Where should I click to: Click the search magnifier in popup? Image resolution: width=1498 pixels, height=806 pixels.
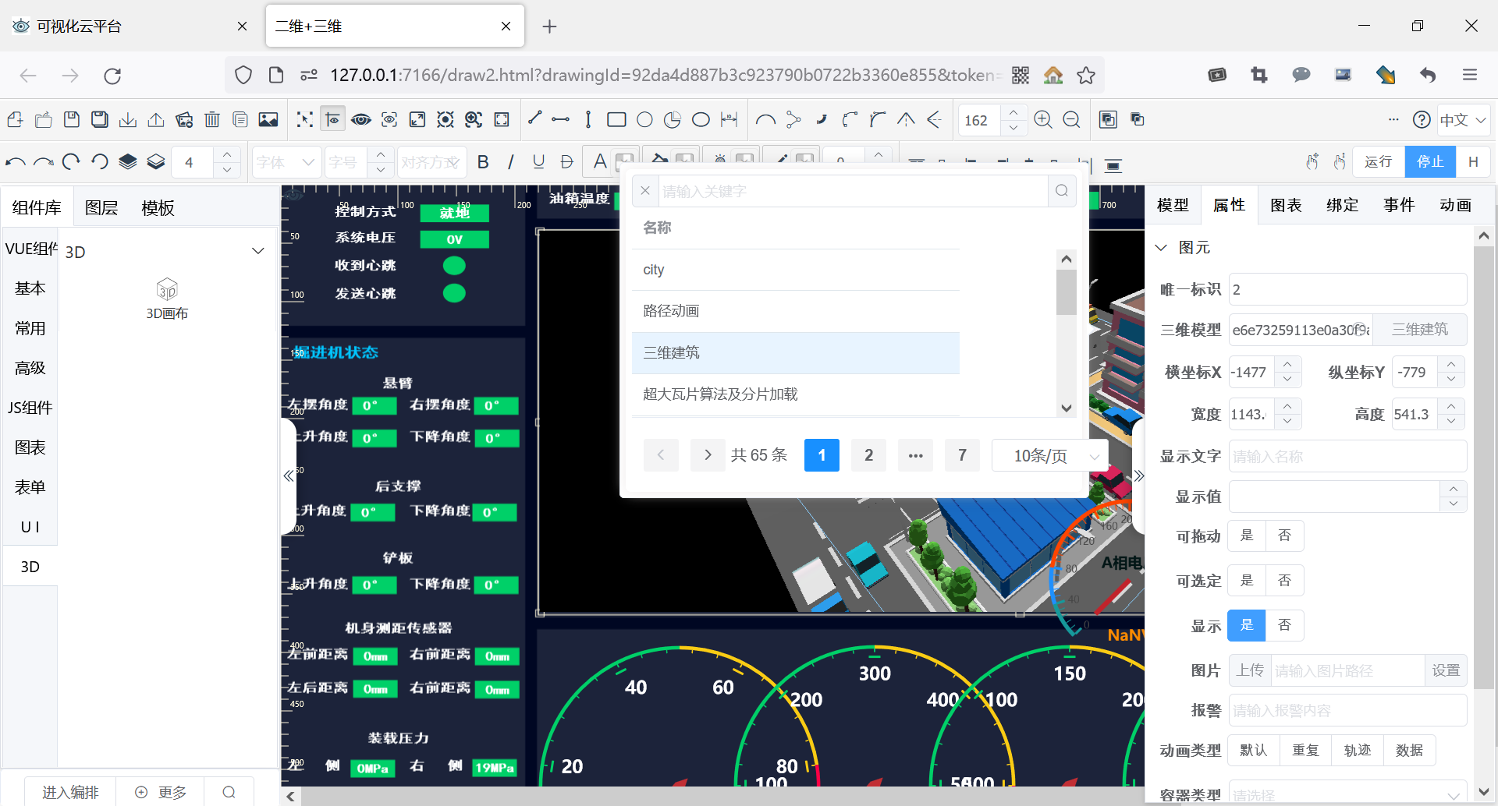tap(1062, 191)
